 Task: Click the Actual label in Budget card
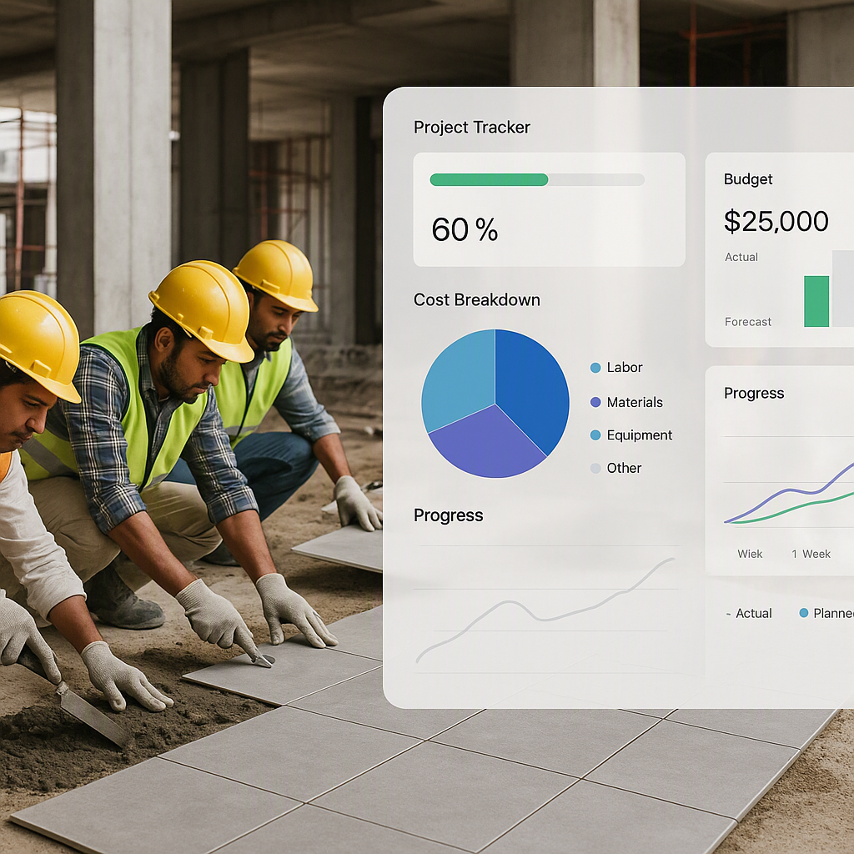pyautogui.click(x=741, y=257)
